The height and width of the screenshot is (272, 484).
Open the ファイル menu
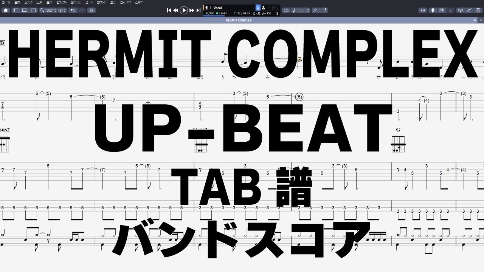click(x=6, y=2)
